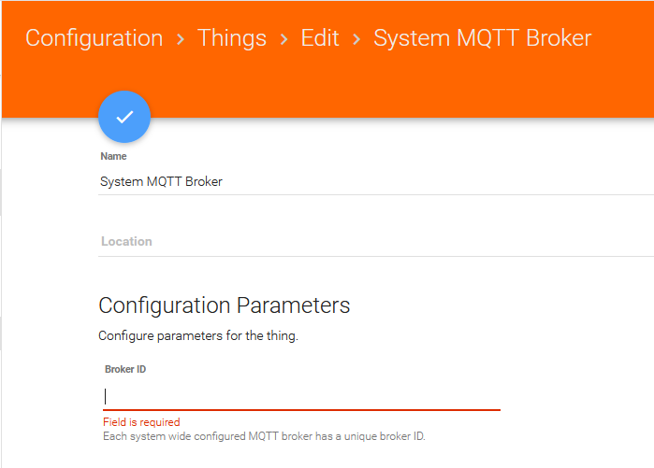Go to the Configuration breadcrumb

click(94, 38)
